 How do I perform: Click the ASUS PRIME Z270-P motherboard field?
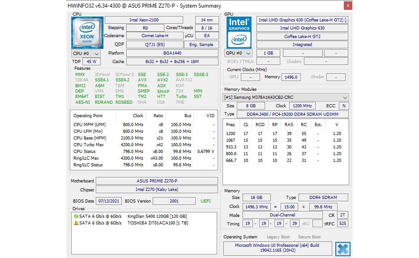(157, 181)
